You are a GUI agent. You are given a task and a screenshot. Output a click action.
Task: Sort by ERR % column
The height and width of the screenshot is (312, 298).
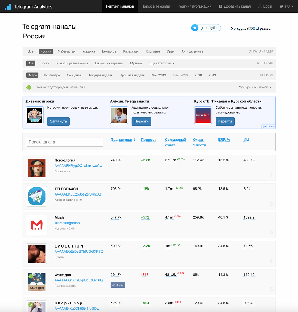pyautogui.click(x=224, y=140)
